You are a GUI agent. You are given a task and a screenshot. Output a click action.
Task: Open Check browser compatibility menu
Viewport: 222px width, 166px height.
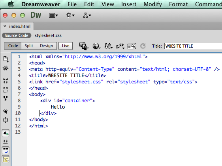click(132, 46)
